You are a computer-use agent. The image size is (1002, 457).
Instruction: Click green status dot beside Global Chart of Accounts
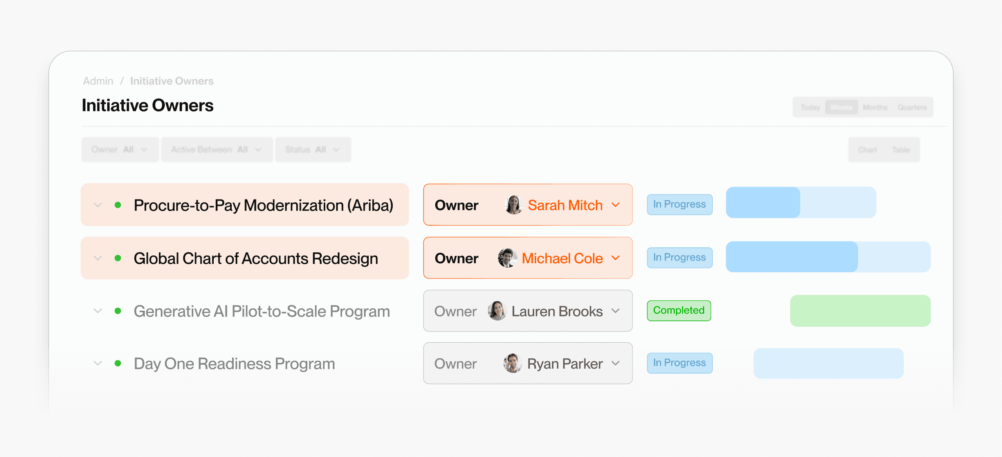tap(118, 258)
